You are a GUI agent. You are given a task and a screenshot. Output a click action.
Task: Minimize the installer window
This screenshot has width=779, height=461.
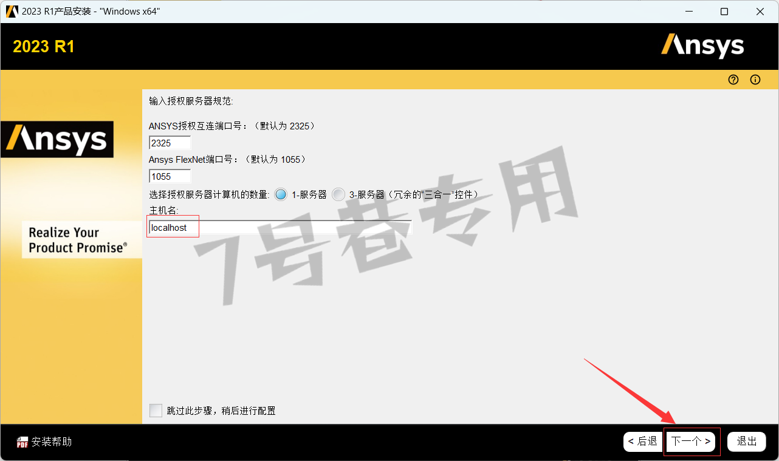(688, 12)
